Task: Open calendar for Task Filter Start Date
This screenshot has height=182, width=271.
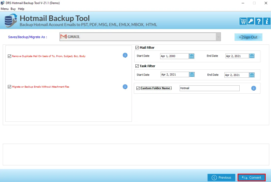Action: [192, 75]
